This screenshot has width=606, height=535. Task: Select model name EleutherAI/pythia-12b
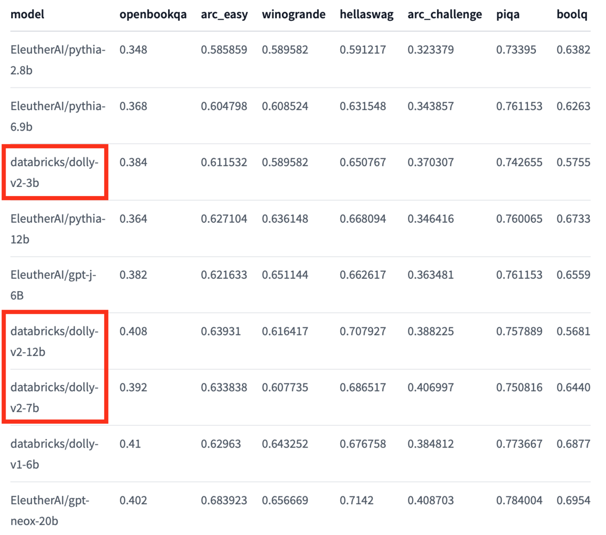(58, 229)
